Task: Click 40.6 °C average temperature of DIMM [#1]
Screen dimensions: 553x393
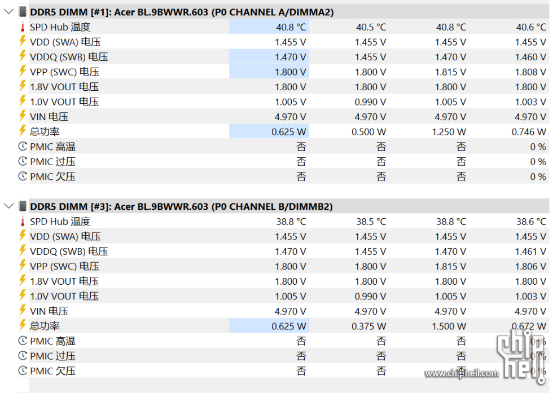Action: pyautogui.click(x=531, y=27)
